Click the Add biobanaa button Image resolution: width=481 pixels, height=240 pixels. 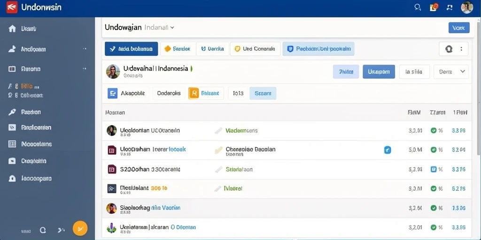coord(132,49)
